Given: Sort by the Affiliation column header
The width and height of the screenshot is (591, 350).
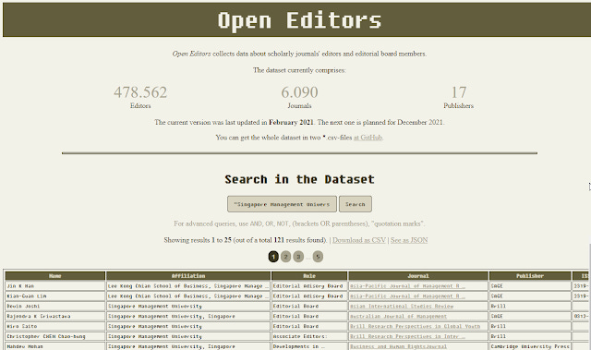Looking at the screenshot, I should click(x=188, y=276).
